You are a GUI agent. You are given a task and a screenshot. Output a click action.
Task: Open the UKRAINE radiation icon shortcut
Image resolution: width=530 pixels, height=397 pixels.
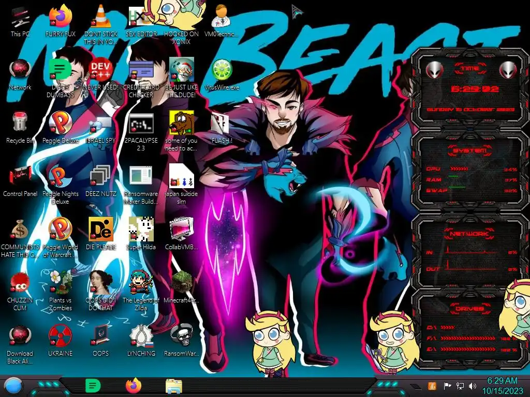(60, 341)
